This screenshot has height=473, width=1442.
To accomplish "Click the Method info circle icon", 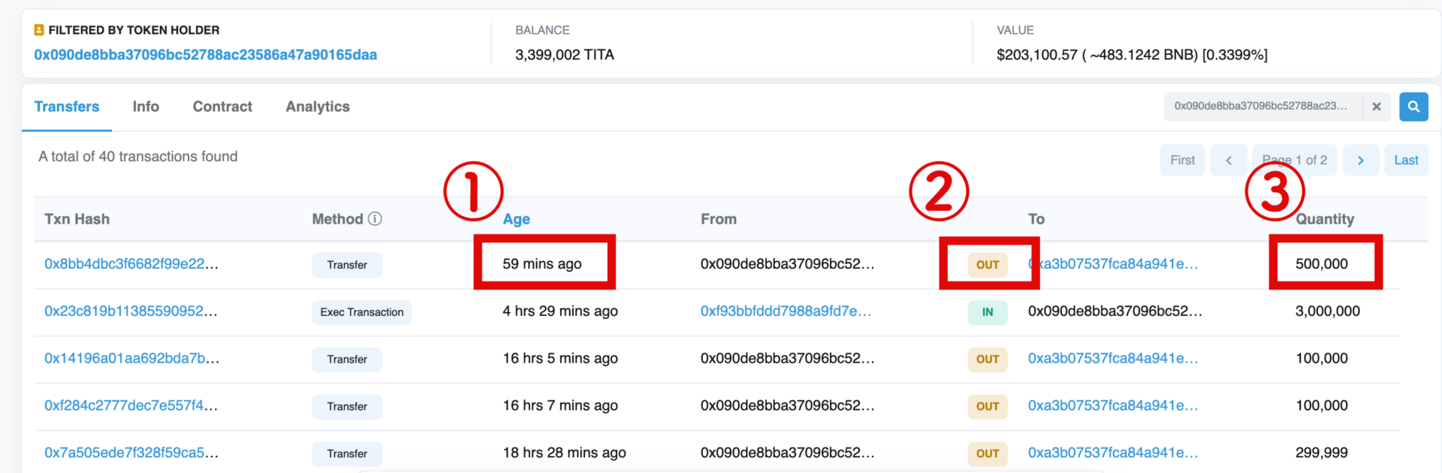I will pos(375,218).
